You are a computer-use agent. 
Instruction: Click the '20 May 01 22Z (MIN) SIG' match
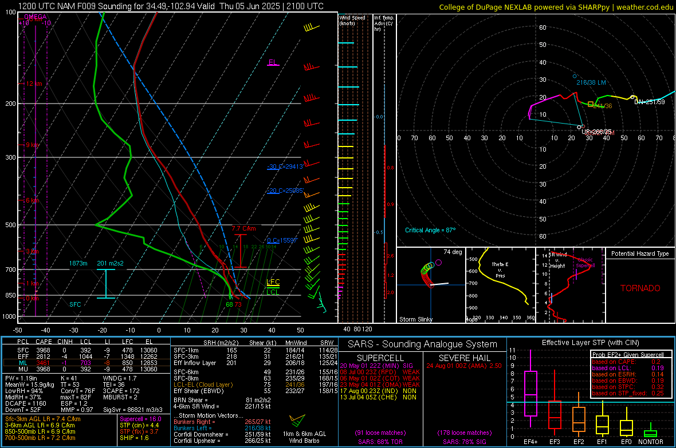pos(376,366)
